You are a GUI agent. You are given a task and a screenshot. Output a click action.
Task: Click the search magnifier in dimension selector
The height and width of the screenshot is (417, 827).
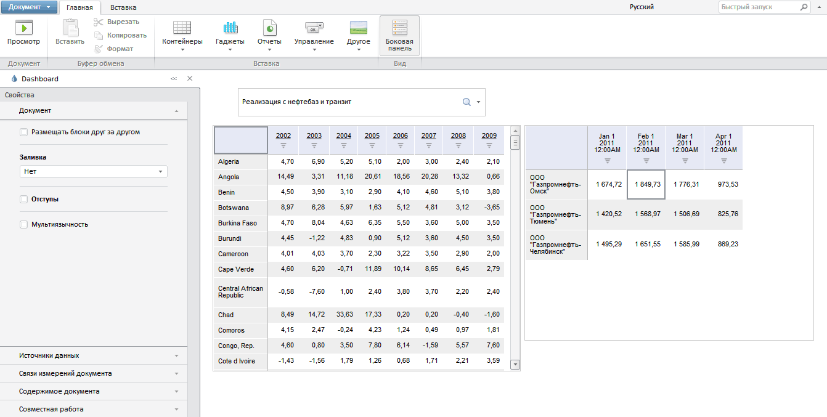click(466, 102)
